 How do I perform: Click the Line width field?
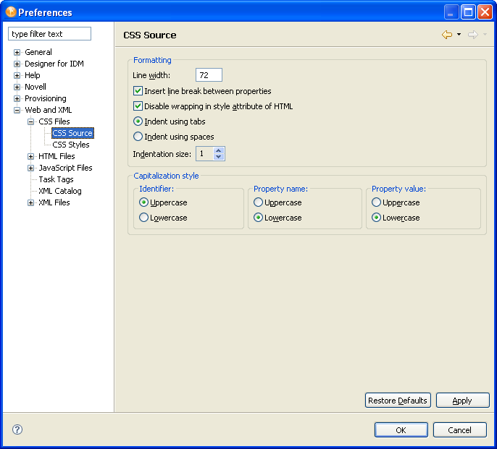tap(209, 75)
